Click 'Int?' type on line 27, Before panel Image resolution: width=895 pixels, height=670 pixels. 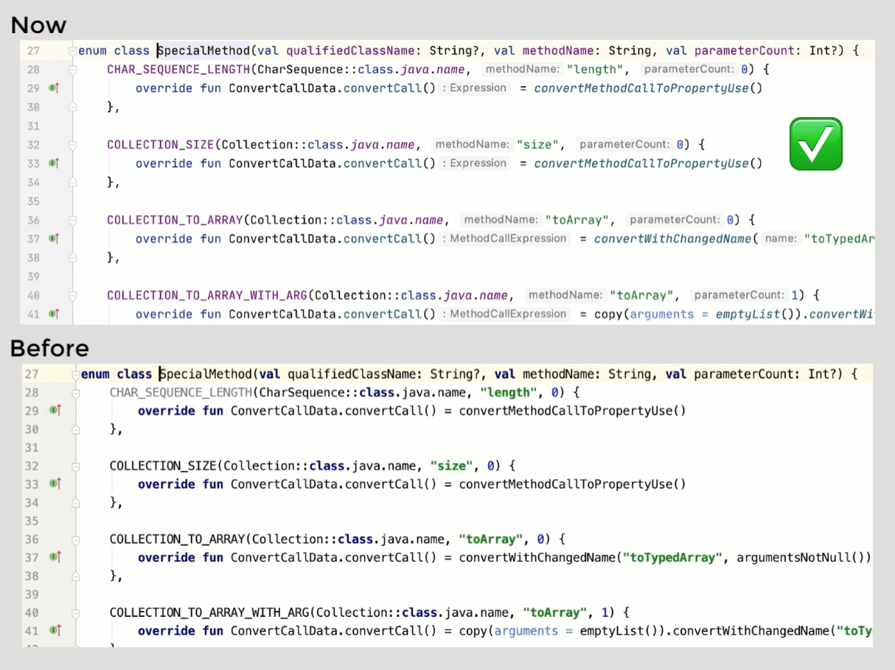[x=822, y=374]
